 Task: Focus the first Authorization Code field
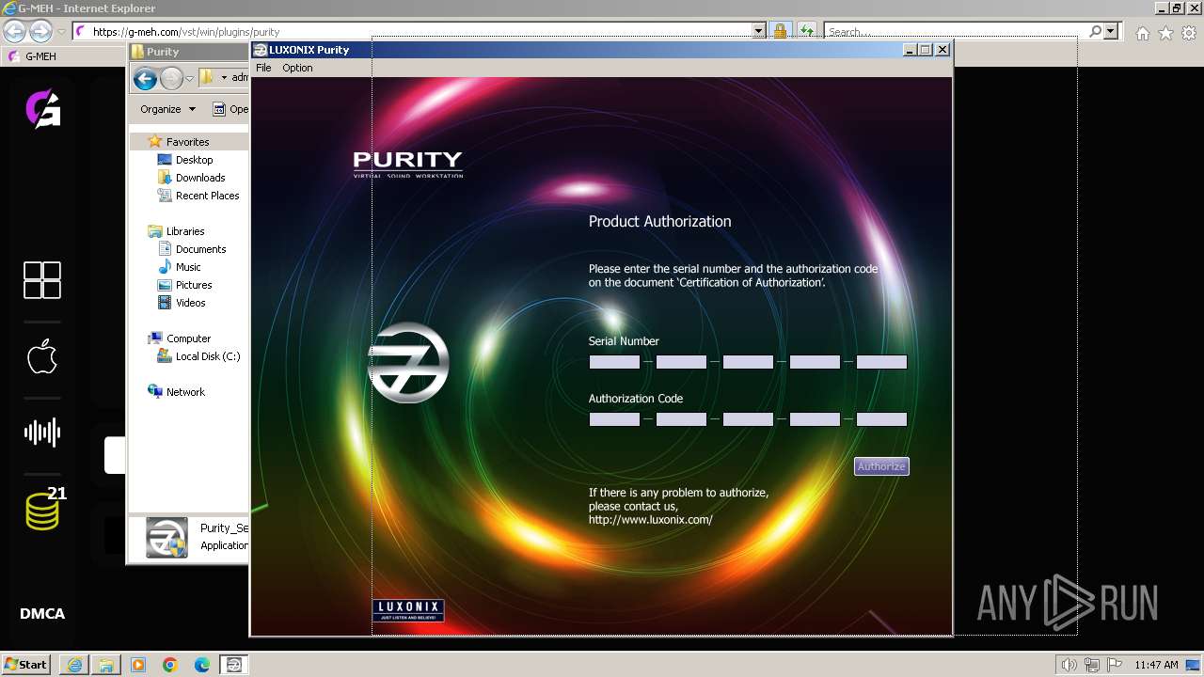click(614, 419)
